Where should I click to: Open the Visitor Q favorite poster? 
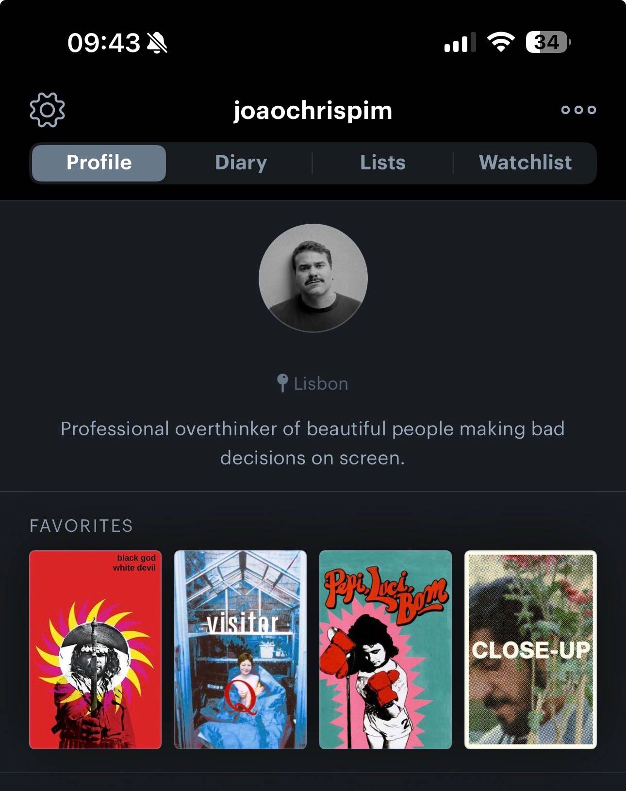pos(240,650)
